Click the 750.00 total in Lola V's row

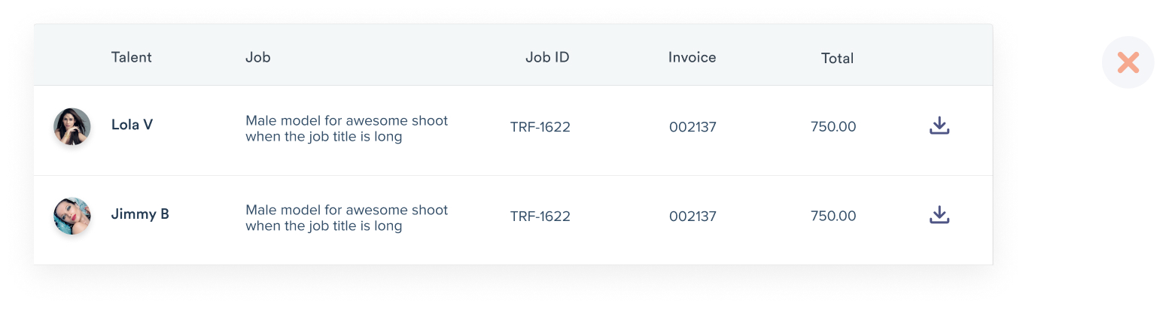tap(833, 127)
